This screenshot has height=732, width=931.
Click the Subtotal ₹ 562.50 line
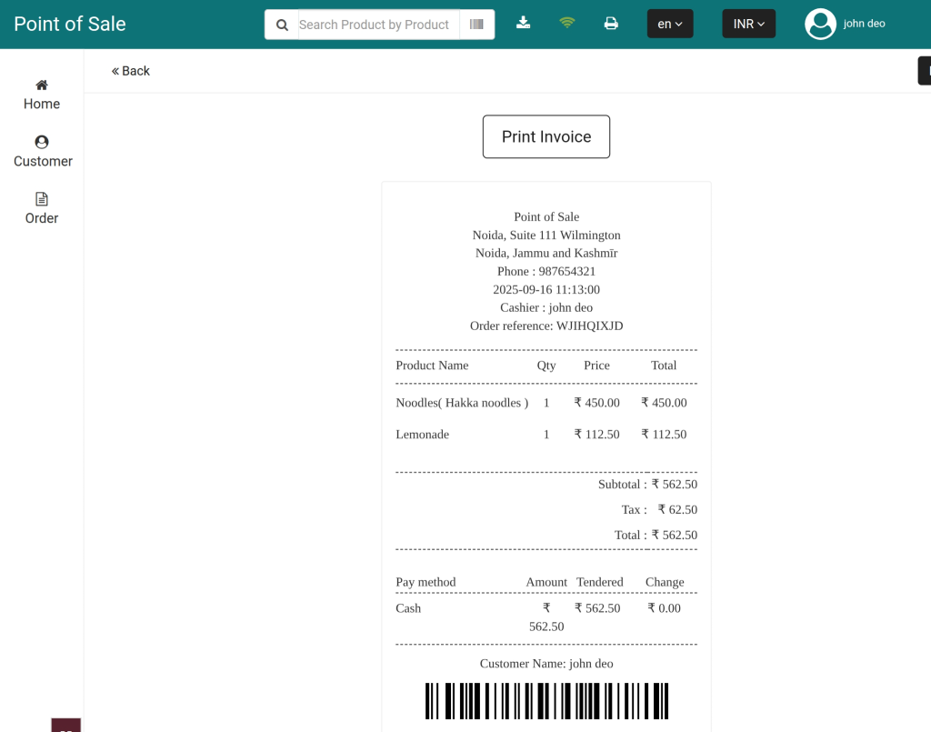pos(647,485)
